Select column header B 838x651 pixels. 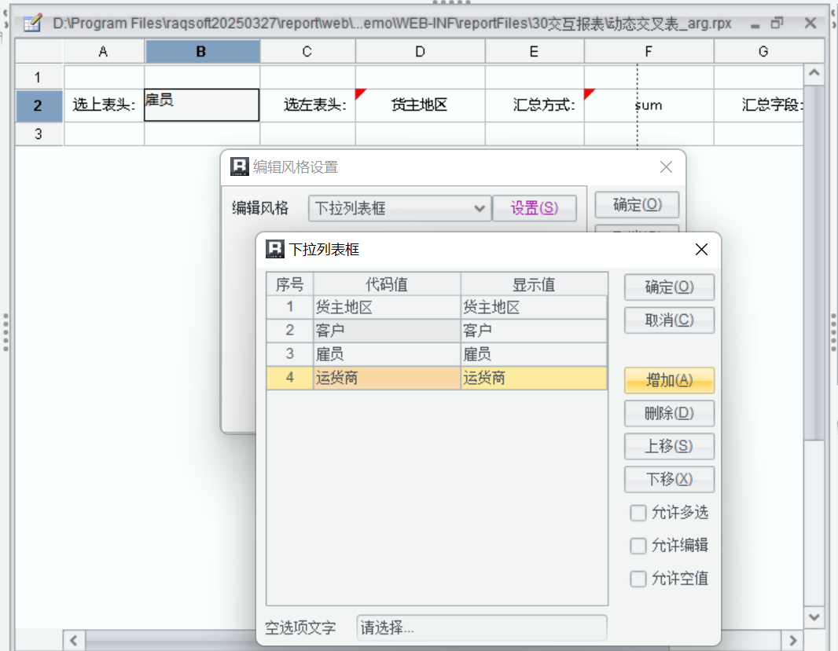point(202,52)
